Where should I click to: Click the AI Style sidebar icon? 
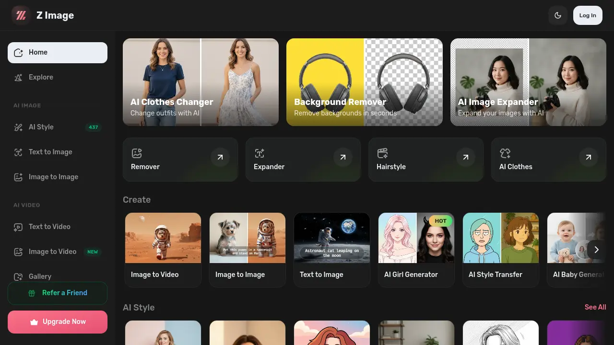click(x=18, y=127)
